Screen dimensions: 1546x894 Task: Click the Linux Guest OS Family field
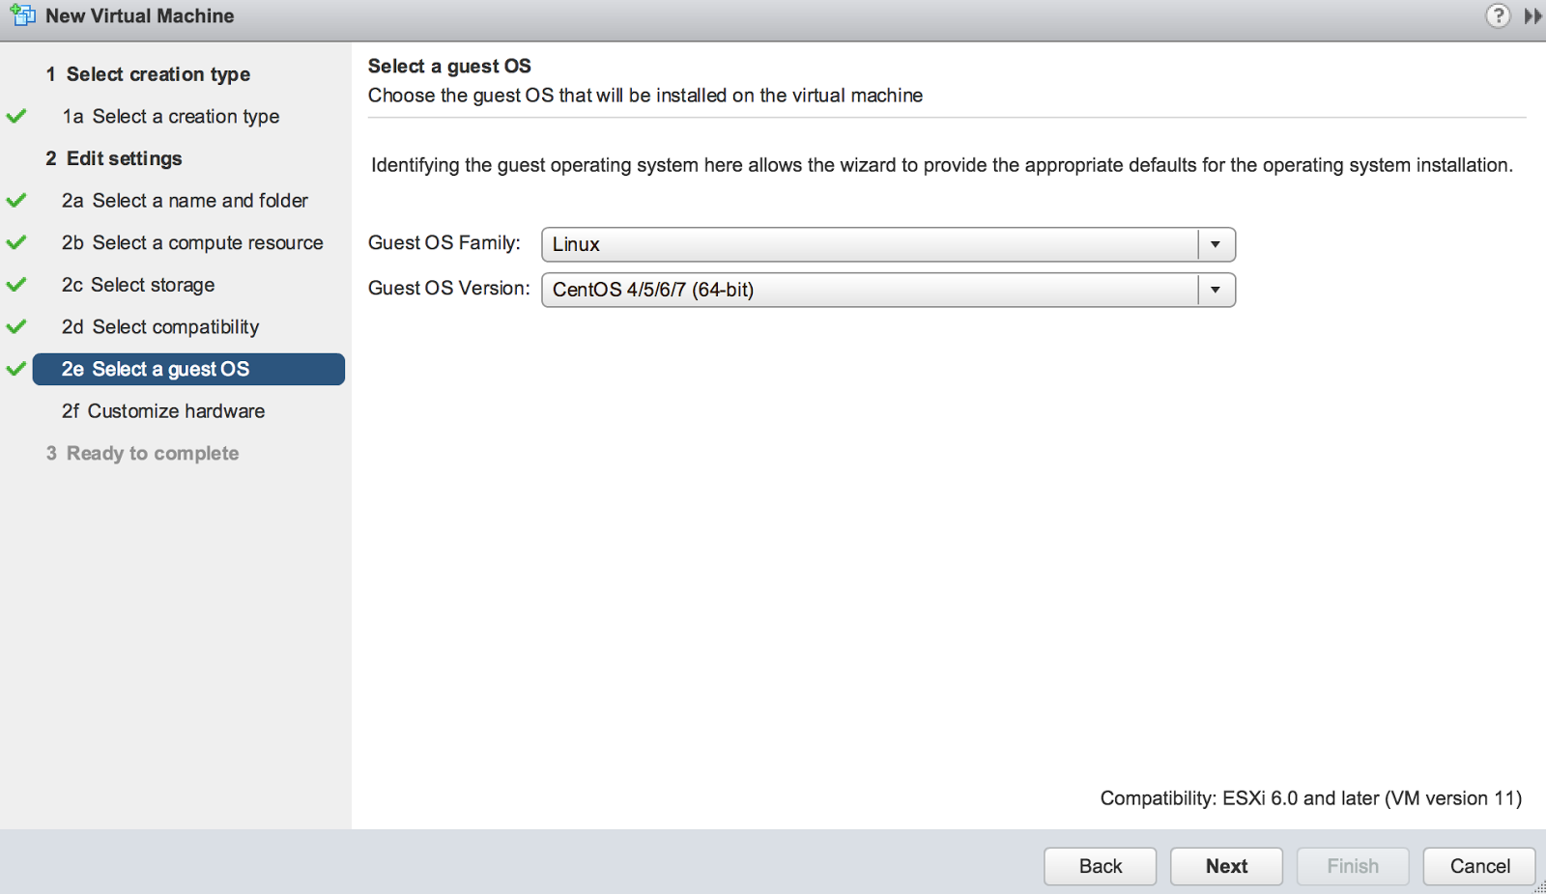[888, 244]
